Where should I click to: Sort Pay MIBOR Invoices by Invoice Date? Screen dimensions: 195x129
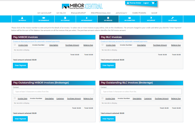pos(23,45)
